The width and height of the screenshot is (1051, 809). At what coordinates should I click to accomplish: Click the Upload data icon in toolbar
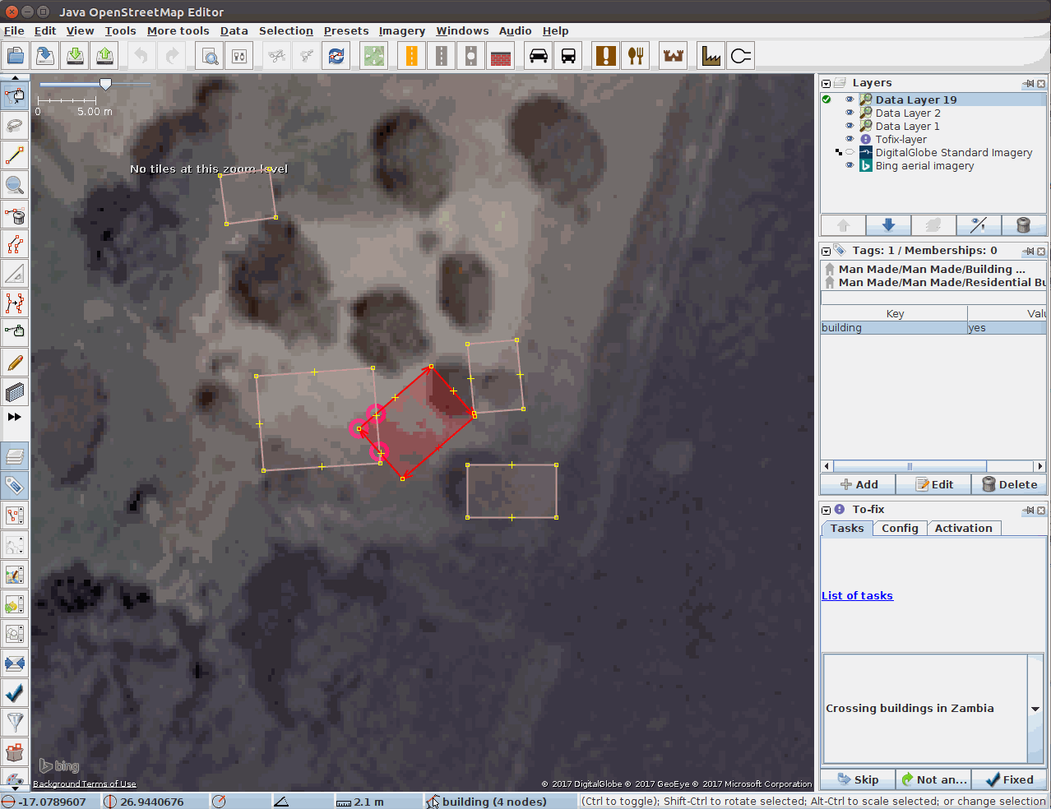pyautogui.click(x=104, y=56)
